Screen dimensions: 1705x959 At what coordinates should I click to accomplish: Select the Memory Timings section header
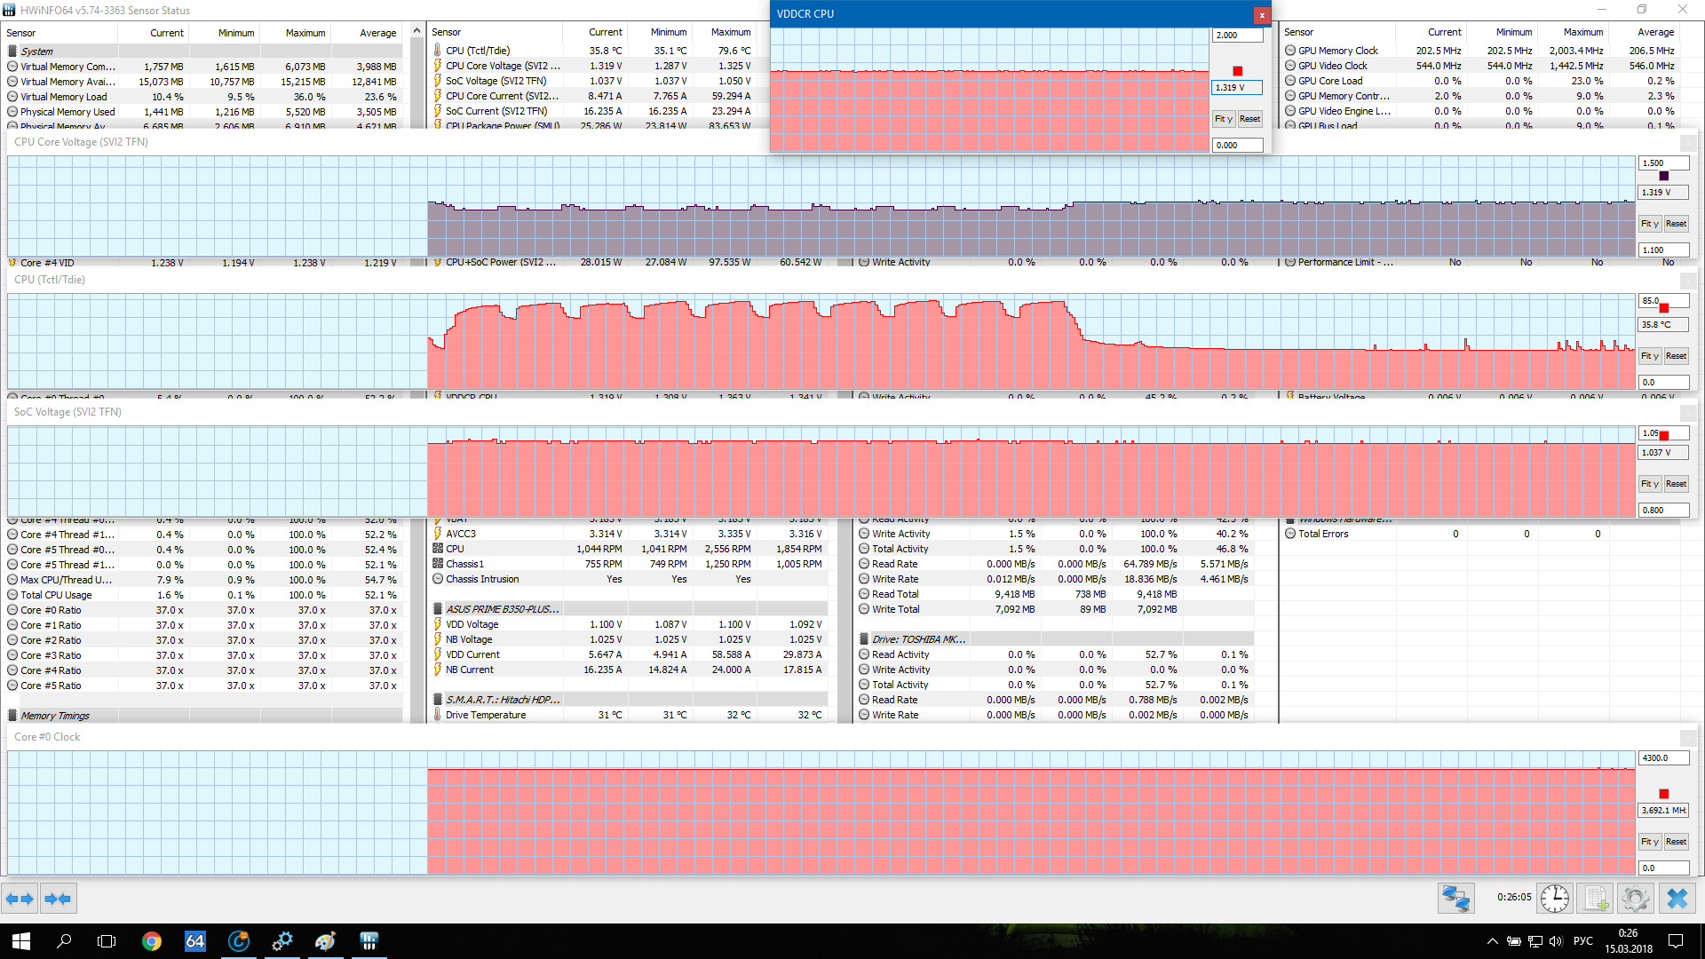tap(55, 716)
